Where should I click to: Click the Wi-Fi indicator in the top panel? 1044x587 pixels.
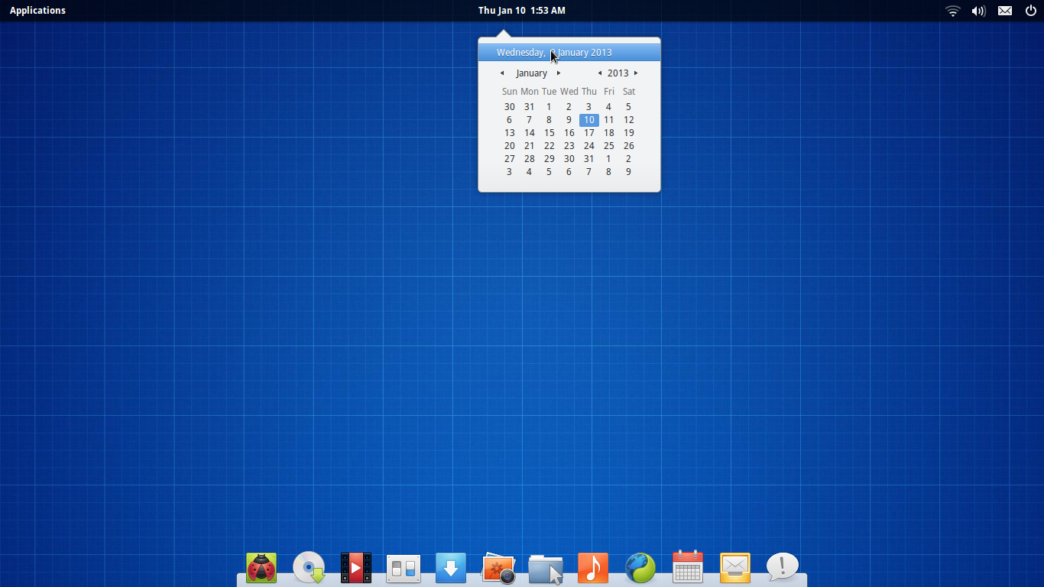click(952, 11)
